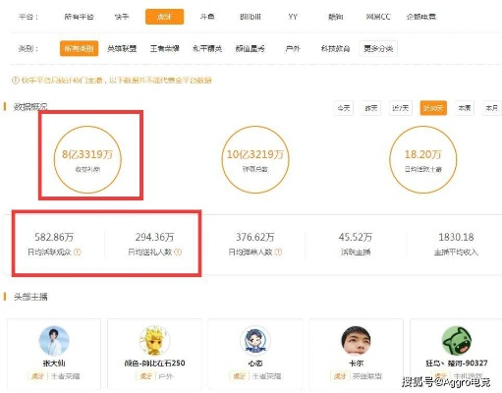Image resolution: width=502 pixels, height=393 pixels.
Task: Show data for 昨天
Action: (371, 108)
